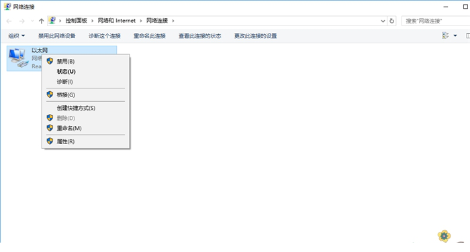This screenshot has width=470, height=252.
Task: Click the flower gear icon at bottom right
Action: tap(444, 236)
